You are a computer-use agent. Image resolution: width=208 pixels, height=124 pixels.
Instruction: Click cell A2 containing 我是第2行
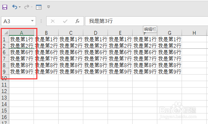(x=22, y=46)
